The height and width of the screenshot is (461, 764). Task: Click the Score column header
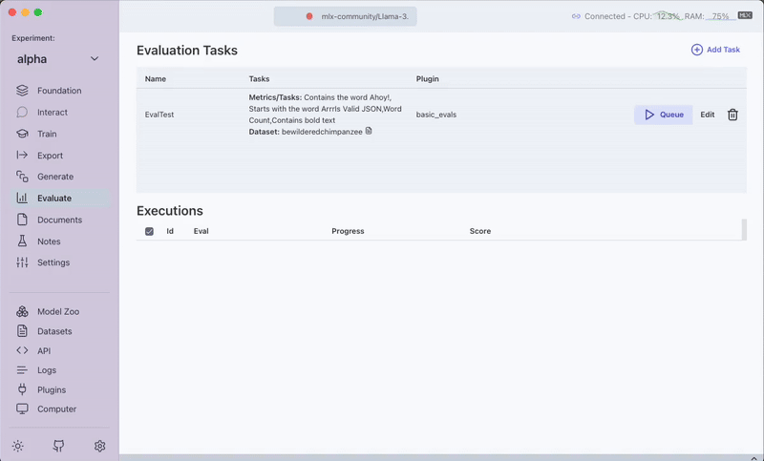coord(479,231)
